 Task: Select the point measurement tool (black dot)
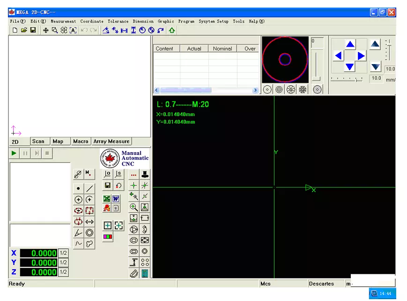(78, 188)
